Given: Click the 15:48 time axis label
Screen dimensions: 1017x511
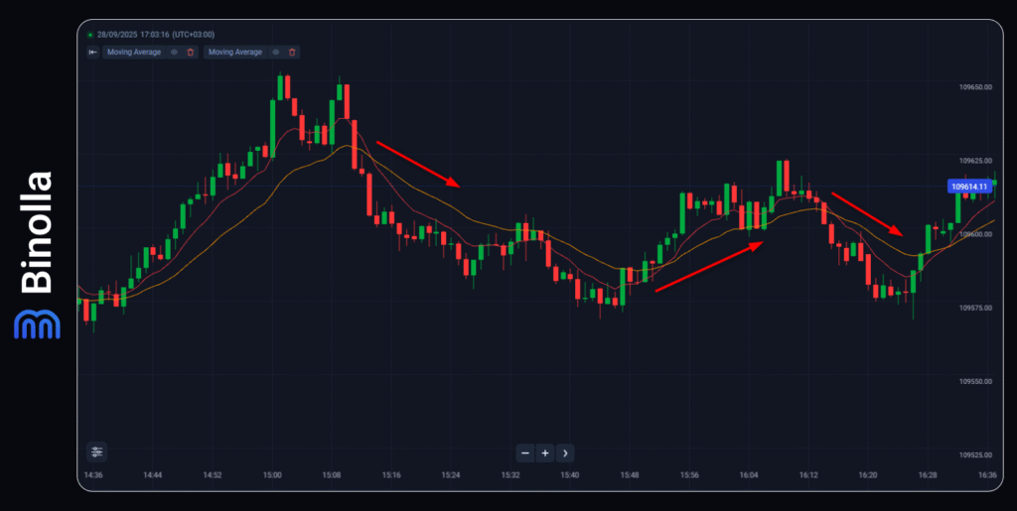Looking at the screenshot, I should click(629, 476).
